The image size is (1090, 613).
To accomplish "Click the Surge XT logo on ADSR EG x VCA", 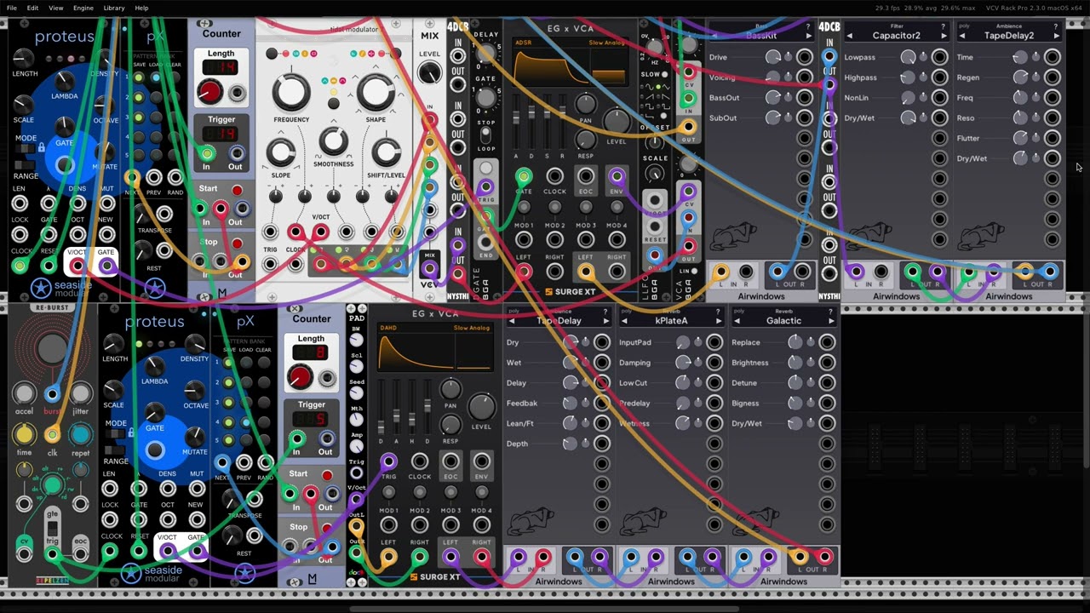I will [571, 291].
